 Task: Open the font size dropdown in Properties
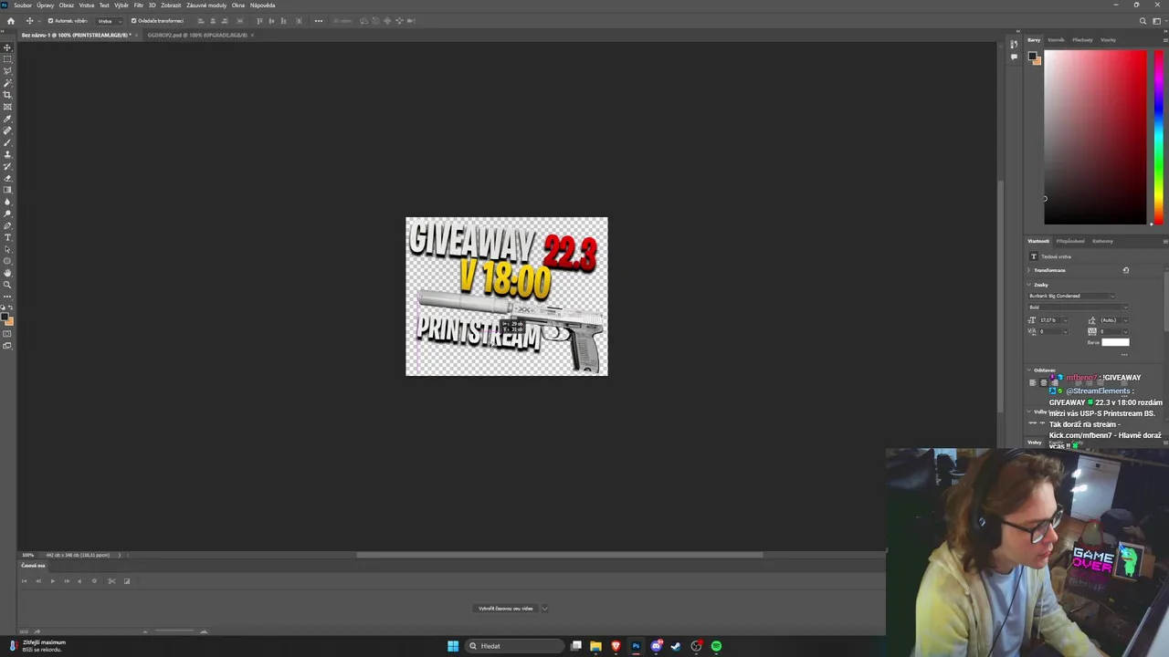tap(1065, 320)
